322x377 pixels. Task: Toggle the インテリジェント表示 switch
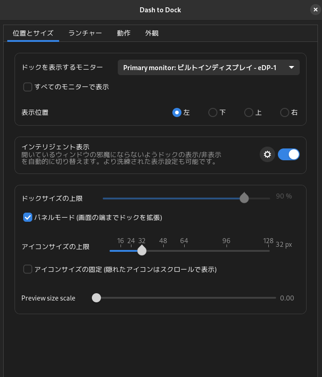(289, 154)
